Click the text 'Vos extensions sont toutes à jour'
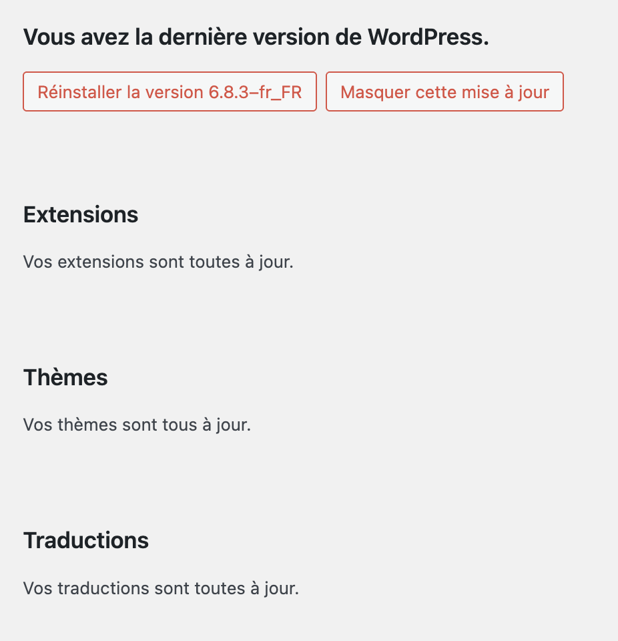The width and height of the screenshot is (618, 641). pos(158,262)
